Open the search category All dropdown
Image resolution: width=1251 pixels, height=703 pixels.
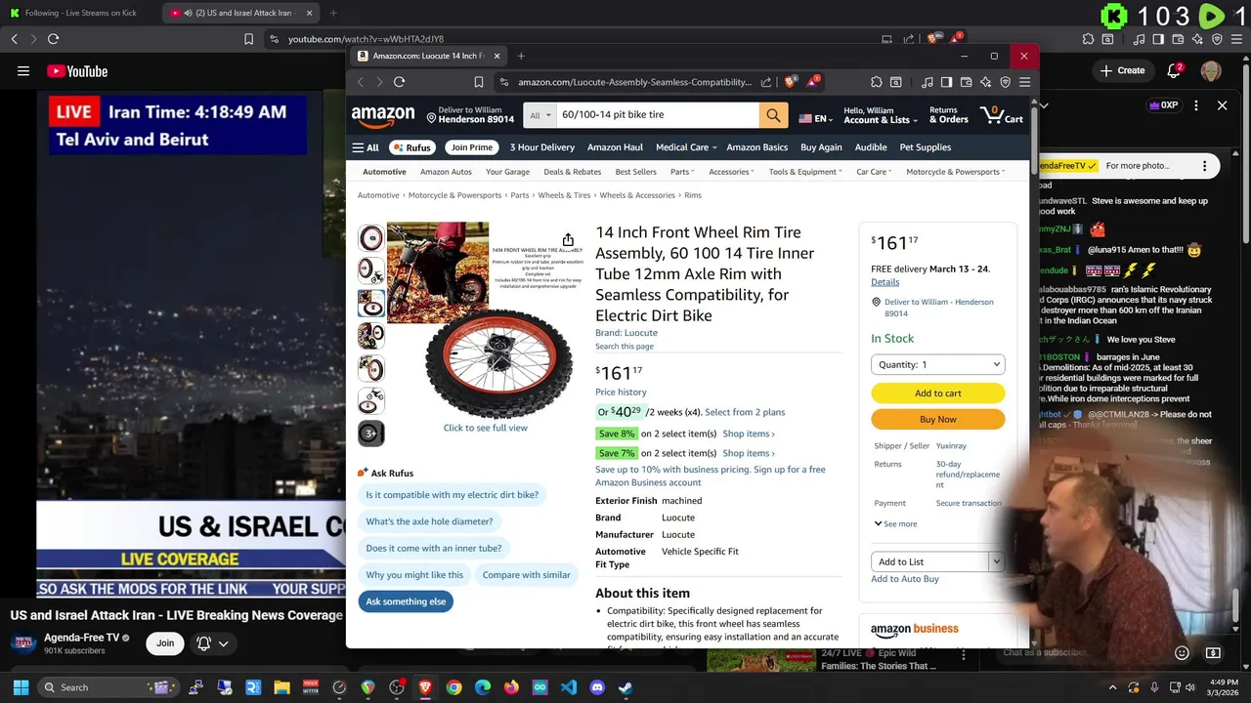(x=539, y=115)
